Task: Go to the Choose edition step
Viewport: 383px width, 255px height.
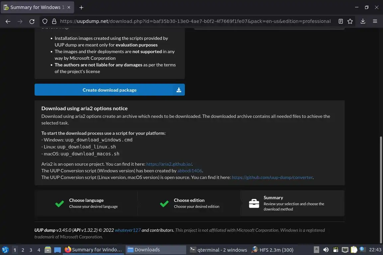Action: tap(189, 203)
